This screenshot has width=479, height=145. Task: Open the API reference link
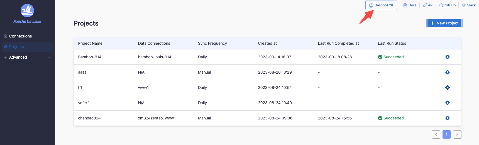[428, 5]
